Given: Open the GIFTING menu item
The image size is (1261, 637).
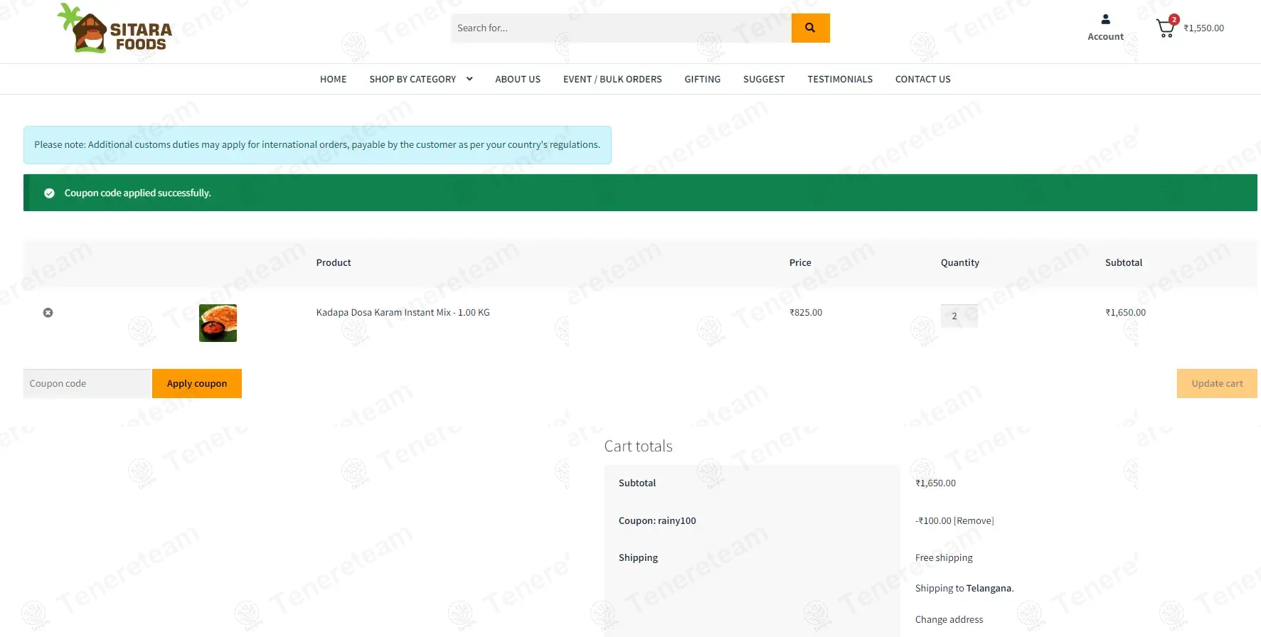Looking at the screenshot, I should tap(703, 80).
